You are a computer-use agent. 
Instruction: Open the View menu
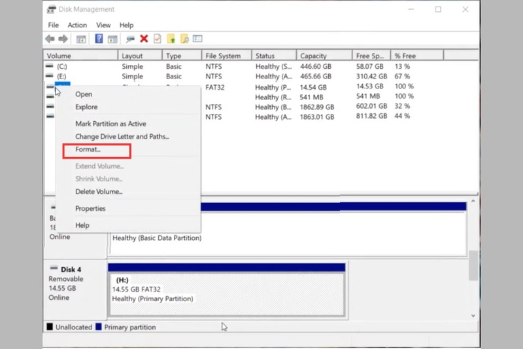click(103, 25)
